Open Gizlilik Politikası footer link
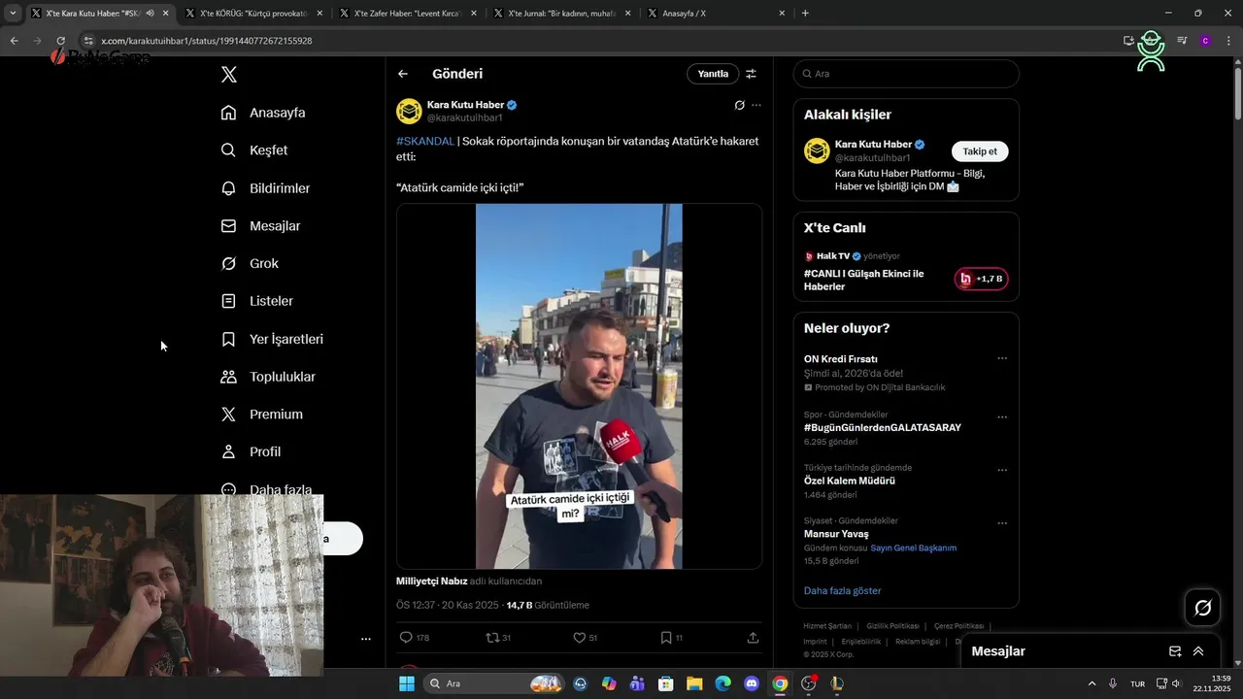Viewport: 1243px width, 699px height. (892, 626)
